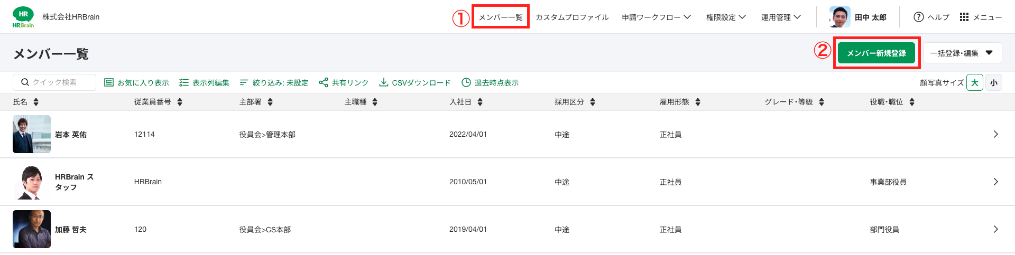Sort by 雇用形態 column arrows
1015x255 pixels.
(x=698, y=102)
